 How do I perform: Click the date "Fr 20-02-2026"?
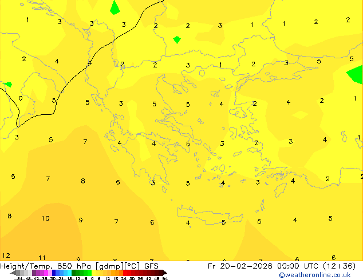[x=240, y=266]
